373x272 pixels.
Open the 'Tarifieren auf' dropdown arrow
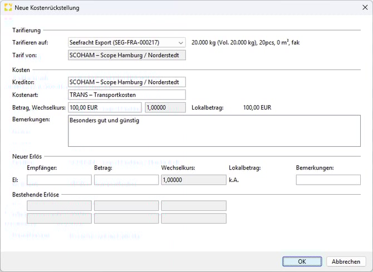coord(181,43)
